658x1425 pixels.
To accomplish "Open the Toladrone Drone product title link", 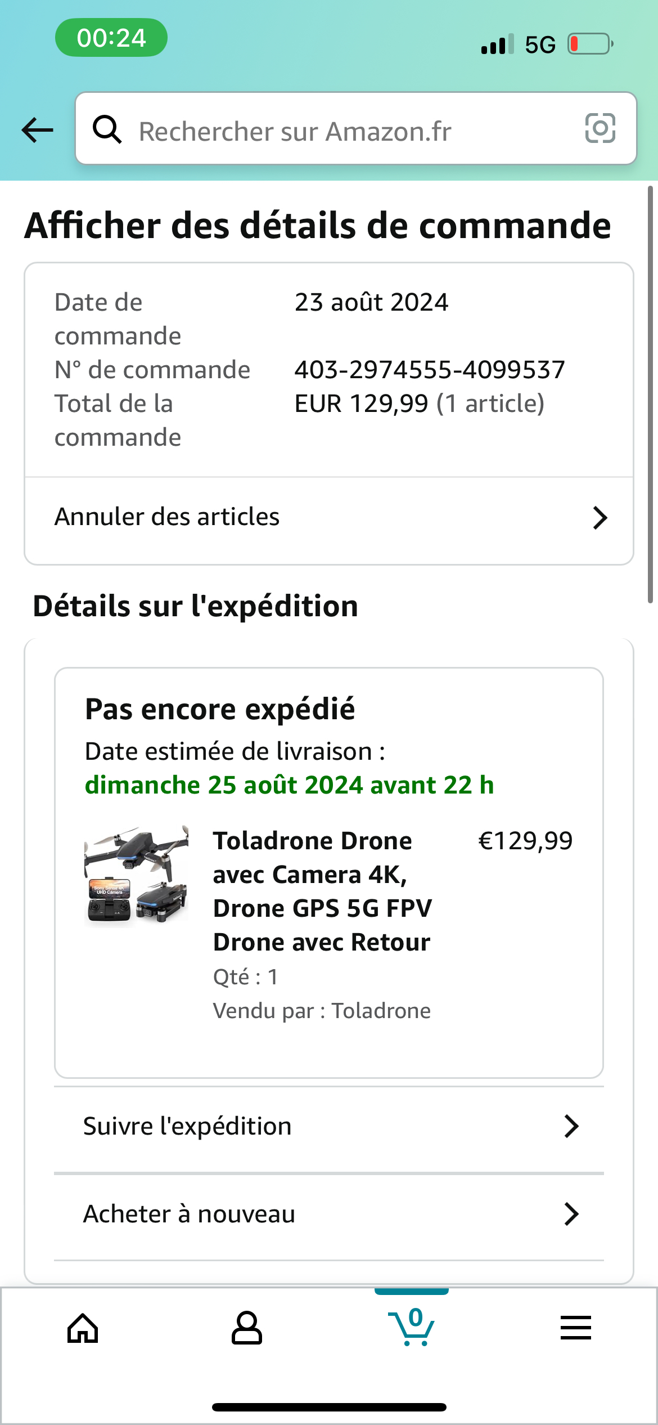I will tap(322, 891).
